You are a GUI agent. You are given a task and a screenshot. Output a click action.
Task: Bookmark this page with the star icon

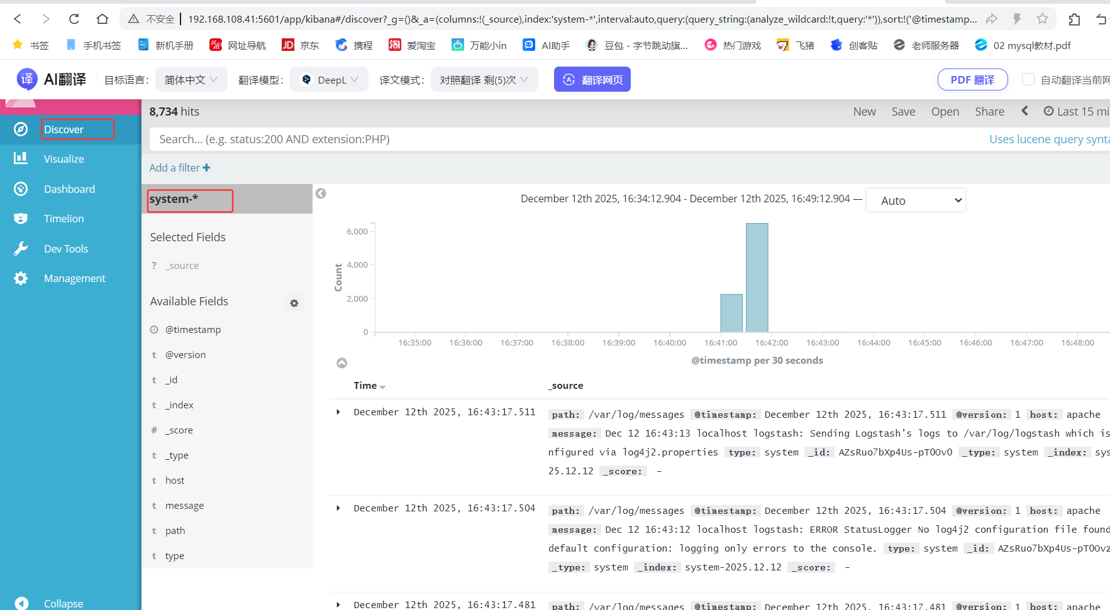tap(1043, 19)
